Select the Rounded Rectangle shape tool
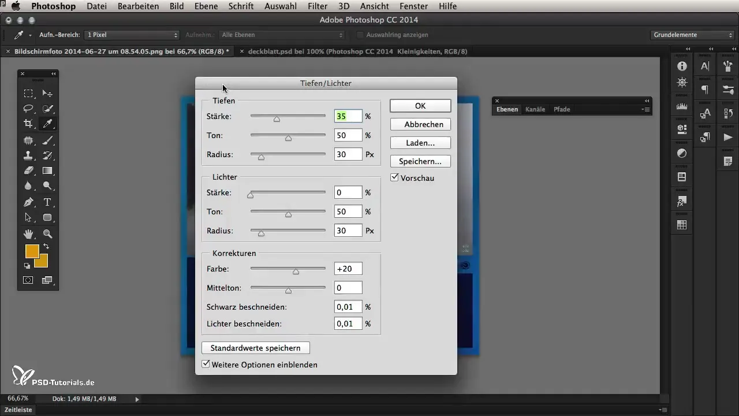 click(x=47, y=218)
